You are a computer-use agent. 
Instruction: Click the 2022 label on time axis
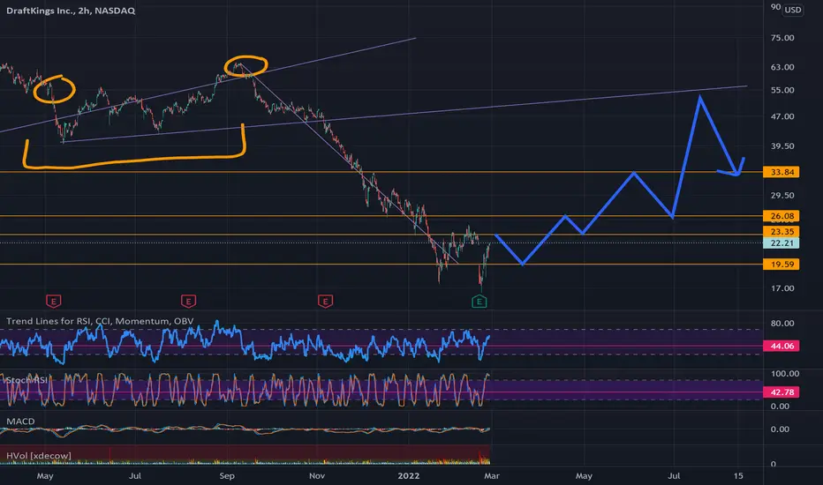408,476
